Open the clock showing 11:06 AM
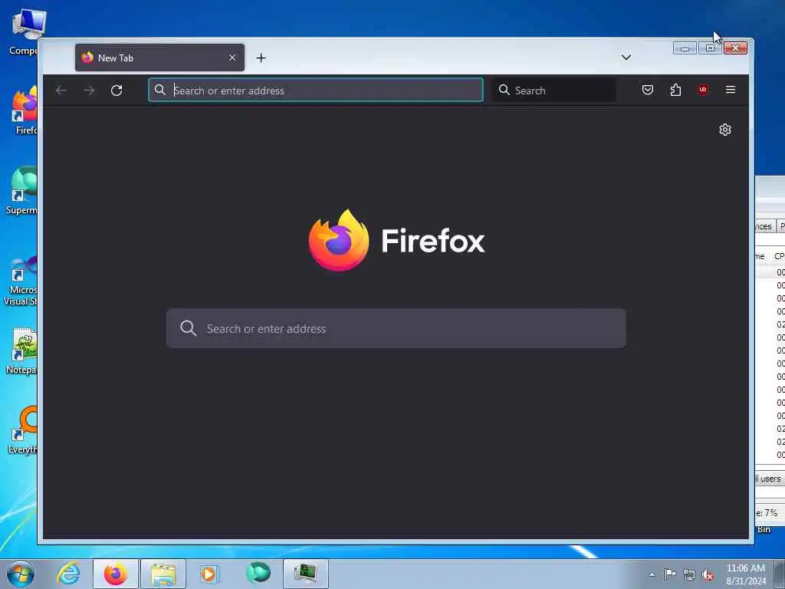Screen dimensions: 785x589 point(746,574)
